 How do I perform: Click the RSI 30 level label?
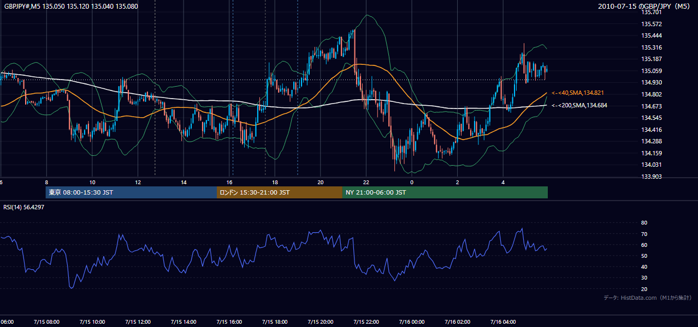pos(644,278)
